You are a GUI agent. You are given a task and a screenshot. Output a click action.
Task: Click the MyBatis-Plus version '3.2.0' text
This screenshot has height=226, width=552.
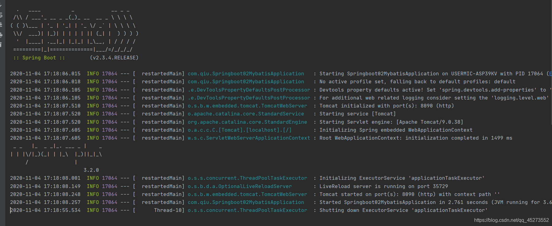click(x=91, y=170)
